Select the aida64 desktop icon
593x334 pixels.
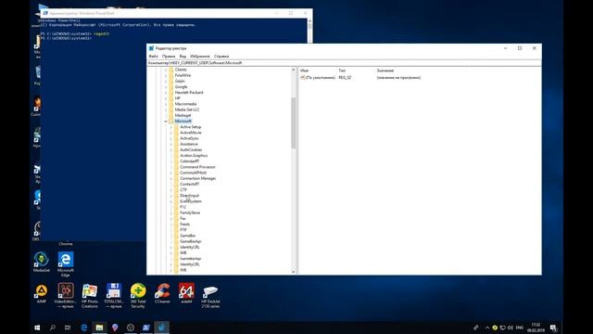(x=186, y=293)
